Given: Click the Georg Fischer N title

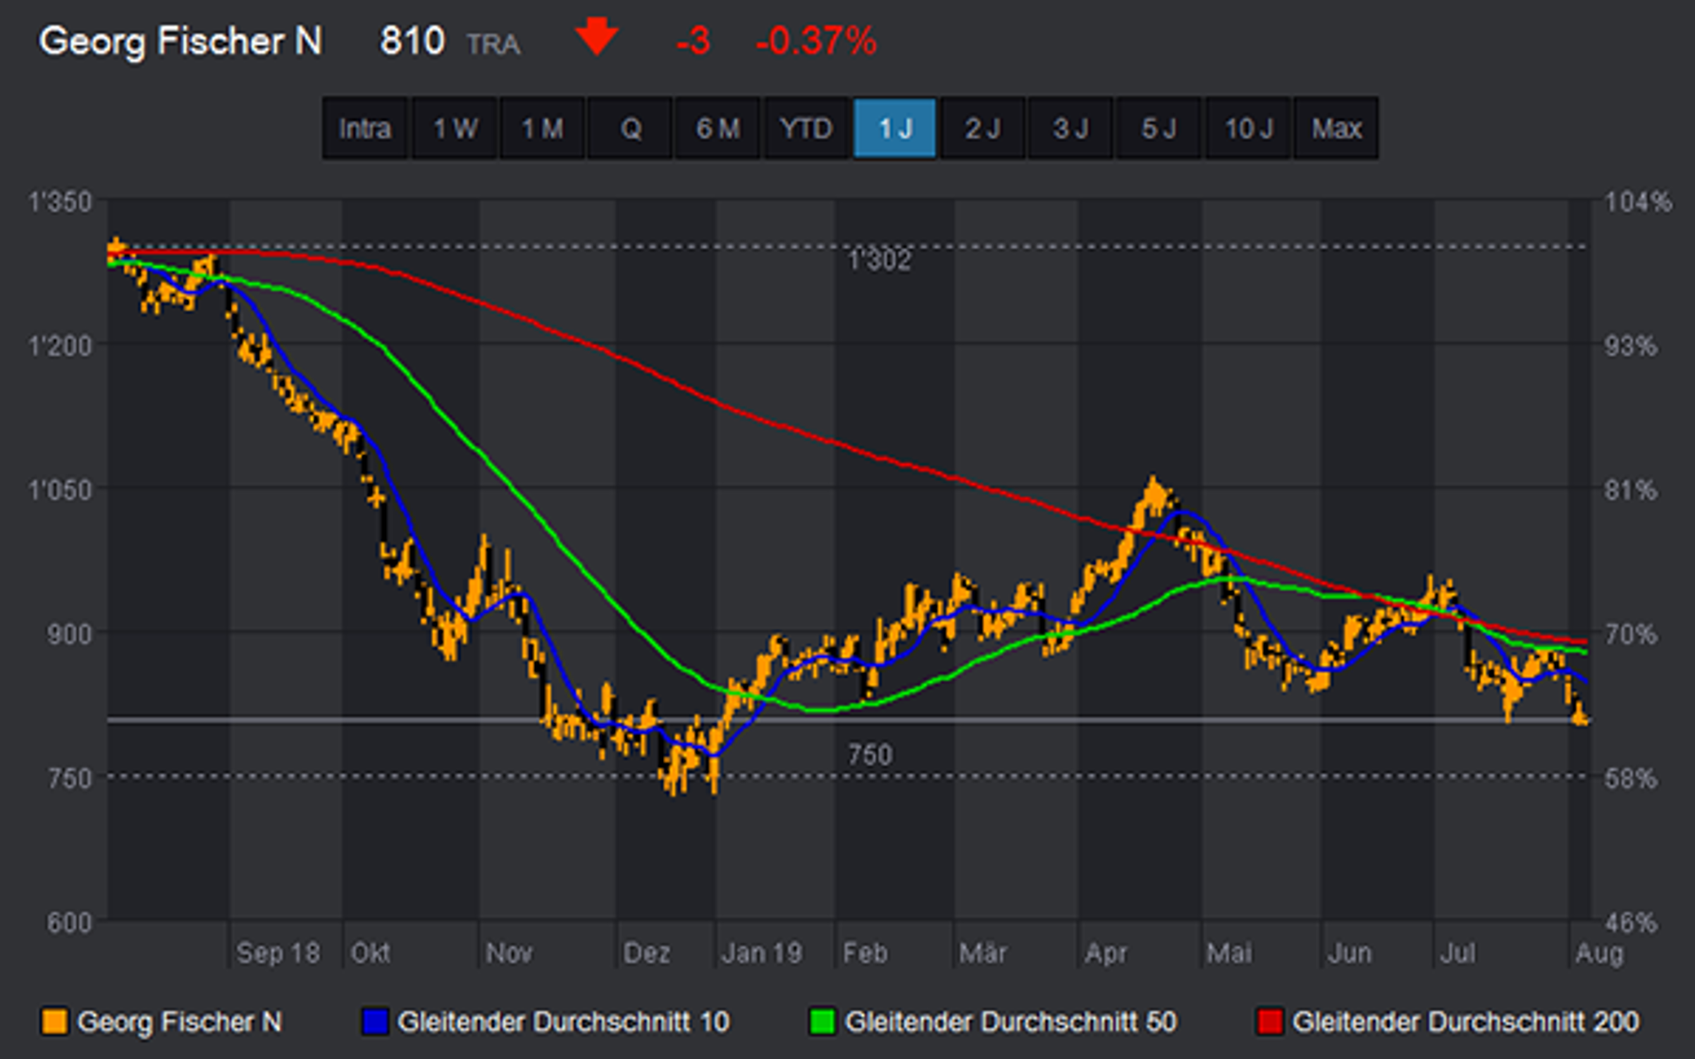Looking at the screenshot, I should click(181, 40).
